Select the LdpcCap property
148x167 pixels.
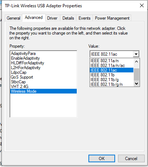point(43,72)
